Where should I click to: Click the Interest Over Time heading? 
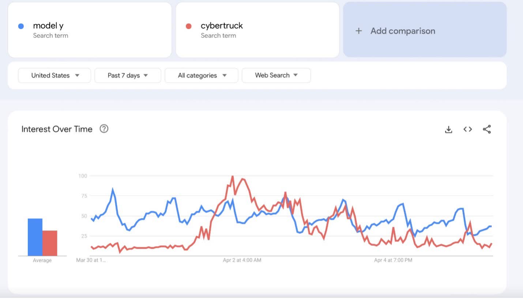[x=57, y=129]
